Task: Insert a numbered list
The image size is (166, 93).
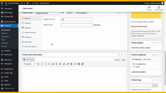Action: [49, 64]
